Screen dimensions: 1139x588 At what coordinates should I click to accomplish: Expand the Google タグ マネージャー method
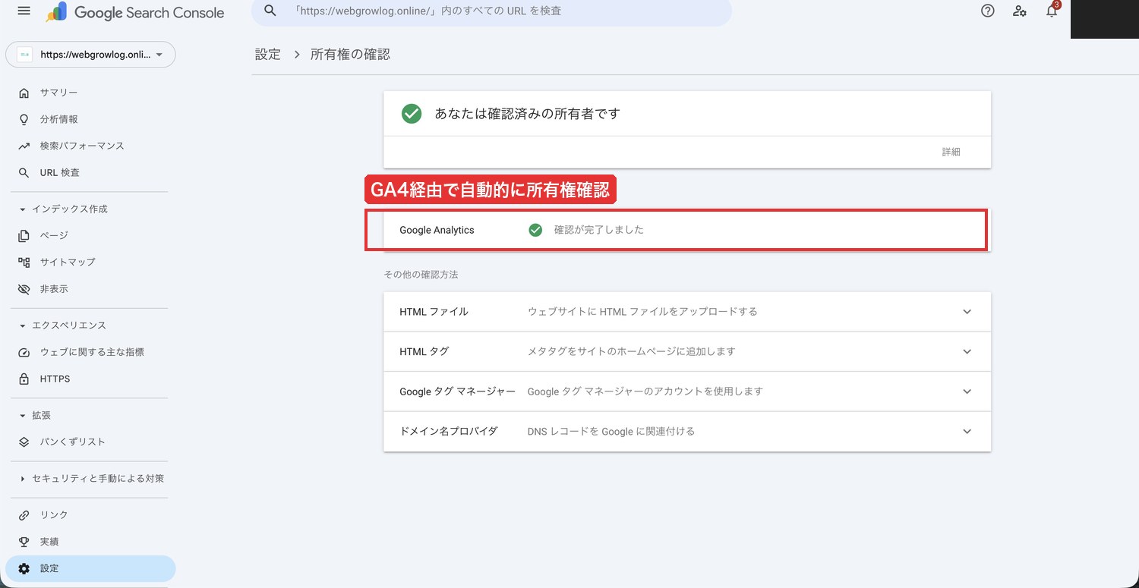tap(967, 391)
